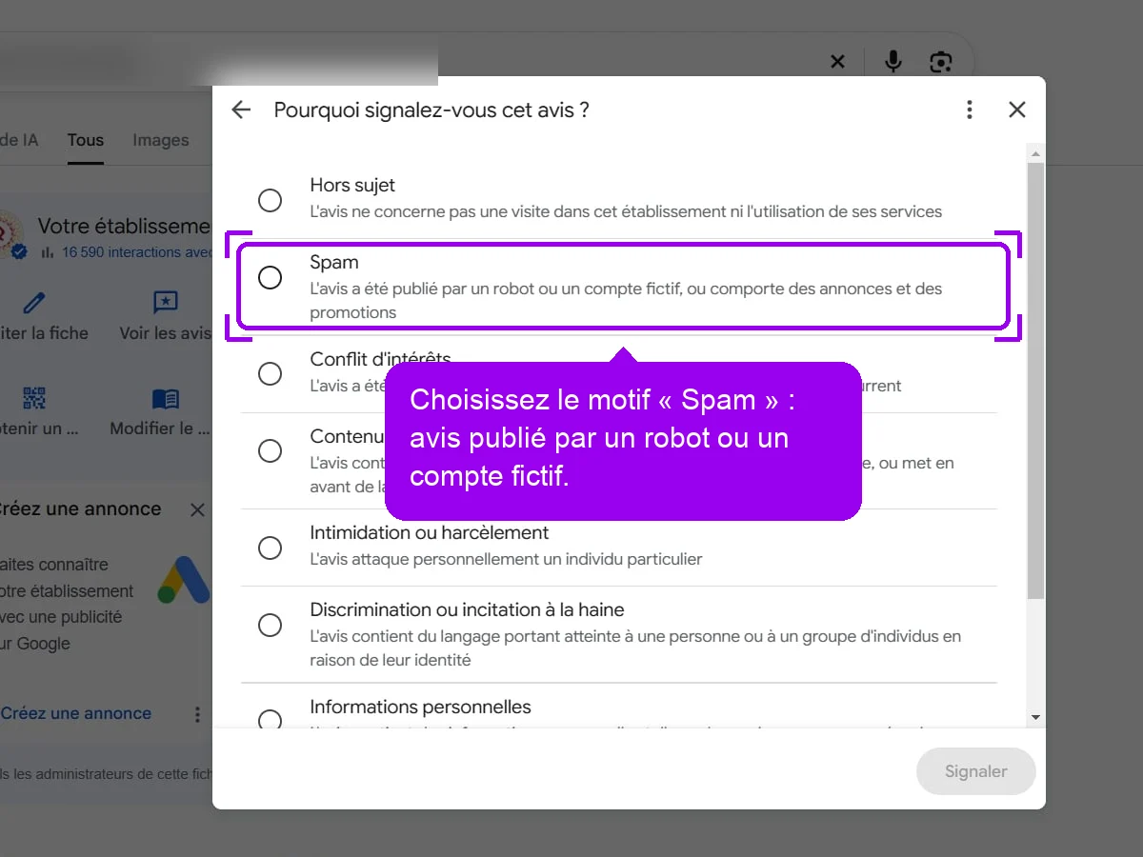1143x857 pixels.
Task: Switch to the Tous search tab
Action: [x=86, y=140]
